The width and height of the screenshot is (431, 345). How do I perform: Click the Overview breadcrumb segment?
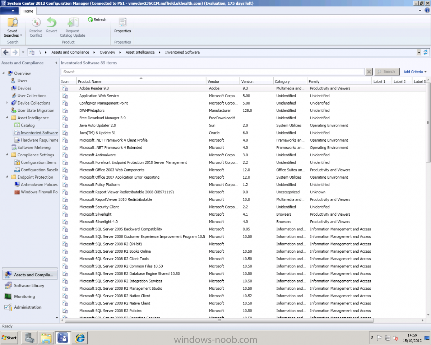pos(107,52)
